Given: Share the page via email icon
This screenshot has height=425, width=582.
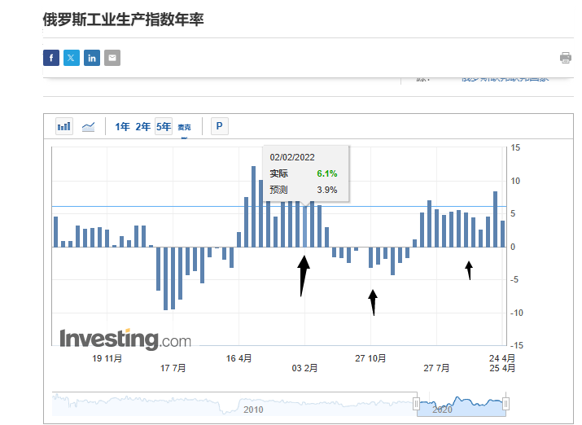Looking at the screenshot, I should [x=112, y=58].
